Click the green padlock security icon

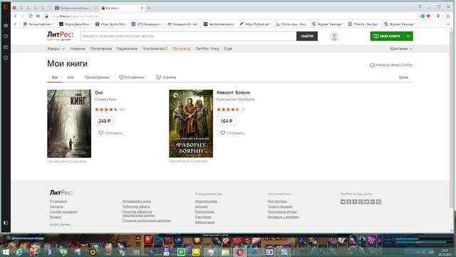coord(46,16)
